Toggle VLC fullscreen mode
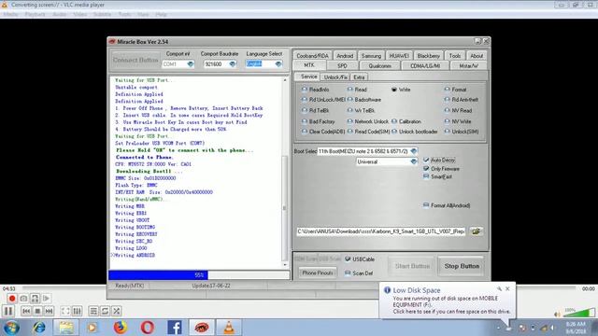This screenshot has height=336, width=598. click(65, 311)
